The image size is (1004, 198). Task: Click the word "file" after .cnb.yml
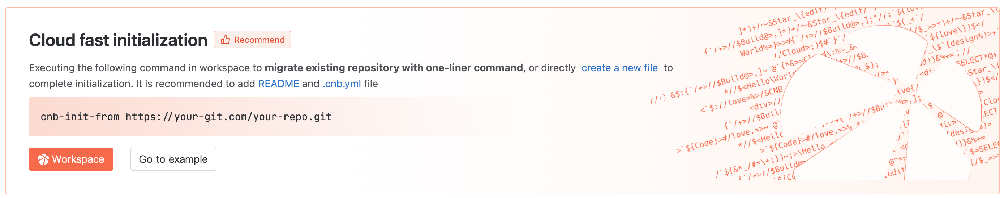tap(371, 84)
